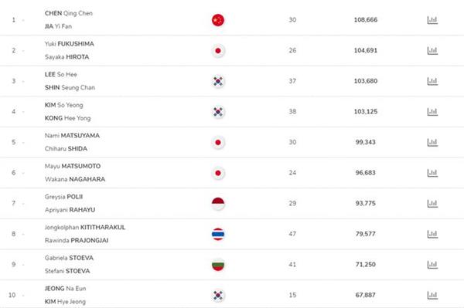
Task: View ranking breakdown chart for KIM So Yeong
Action: pos(432,112)
